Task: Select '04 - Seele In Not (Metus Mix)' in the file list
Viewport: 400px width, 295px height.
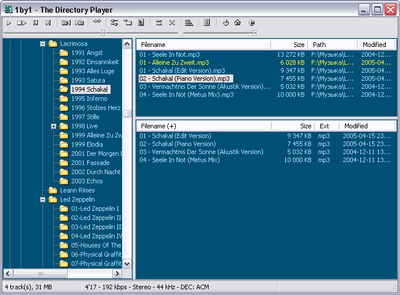Action: pyautogui.click(x=179, y=160)
